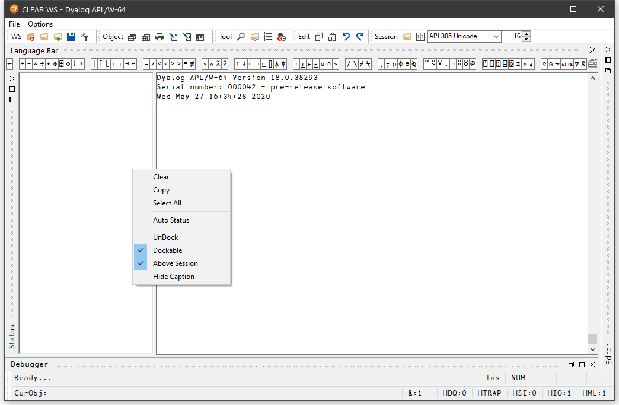
Task: Uncheck the Above Session option
Action: [x=175, y=263]
